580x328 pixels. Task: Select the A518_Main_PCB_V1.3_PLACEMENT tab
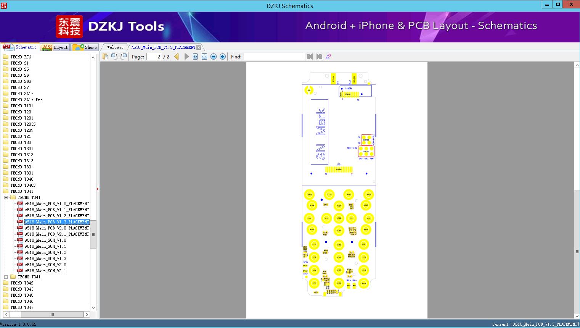click(163, 47)
